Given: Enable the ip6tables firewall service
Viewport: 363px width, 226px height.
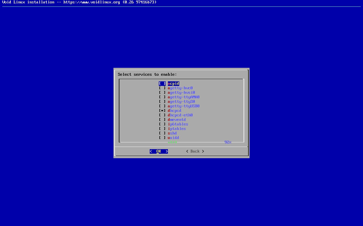Looking at the screenshot, I should point(162,124).
